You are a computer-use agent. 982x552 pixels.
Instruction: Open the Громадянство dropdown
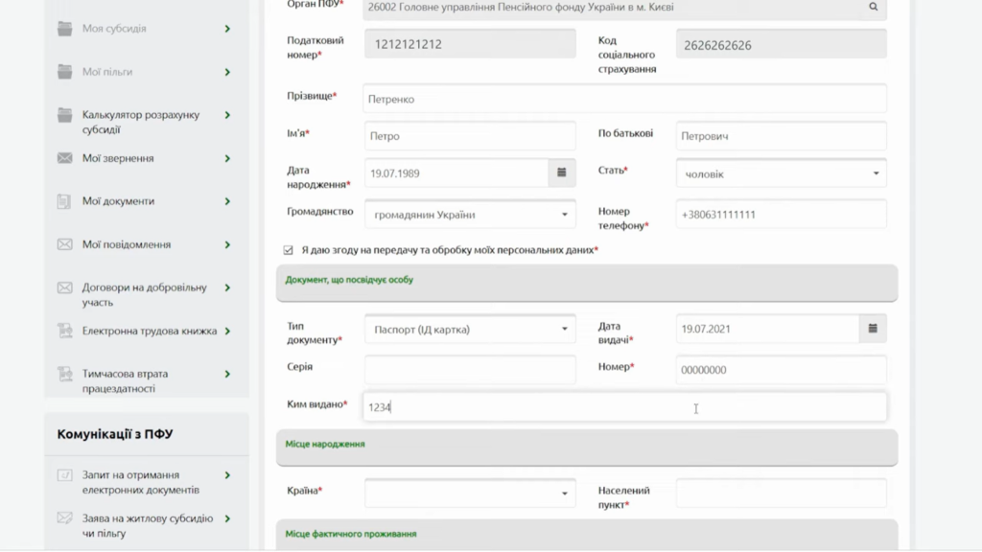(470, 215)
